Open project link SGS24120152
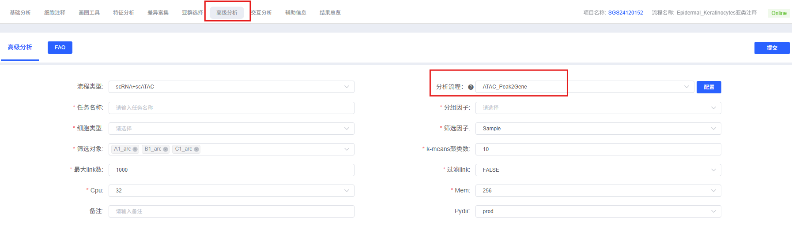The image size is (792, 229). click(x=625, y=13)
